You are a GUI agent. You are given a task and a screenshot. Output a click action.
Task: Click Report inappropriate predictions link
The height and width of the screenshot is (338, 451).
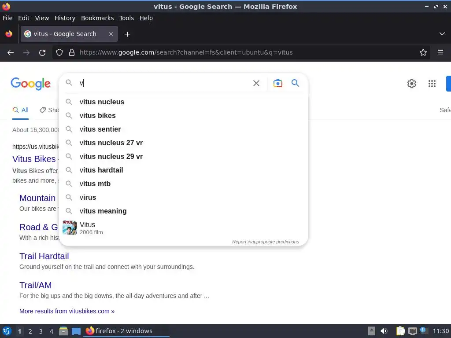click(x=266, y=242)
